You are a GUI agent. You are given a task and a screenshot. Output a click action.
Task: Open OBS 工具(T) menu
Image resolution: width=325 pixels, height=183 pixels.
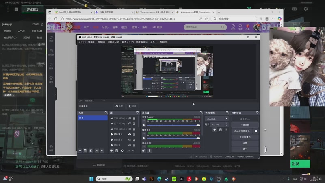154,42
